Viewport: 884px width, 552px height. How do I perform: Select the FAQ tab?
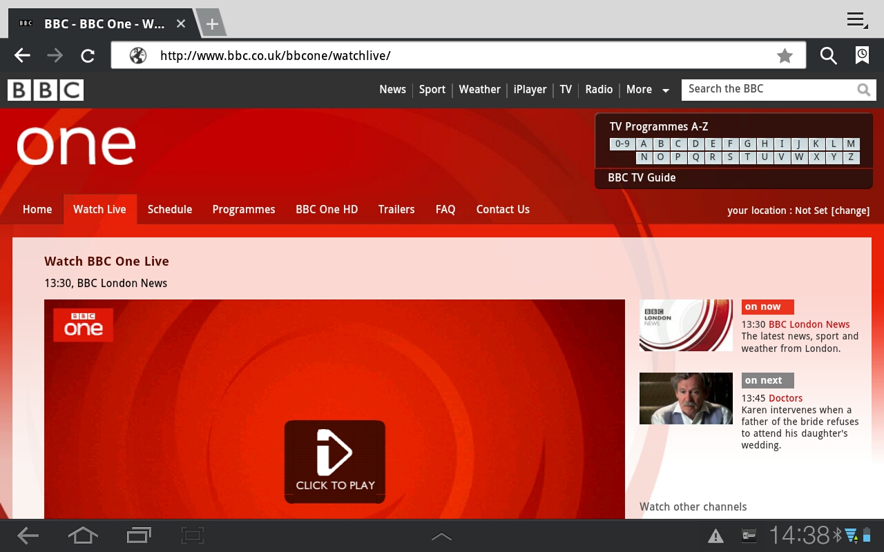[x=445, y=210]
